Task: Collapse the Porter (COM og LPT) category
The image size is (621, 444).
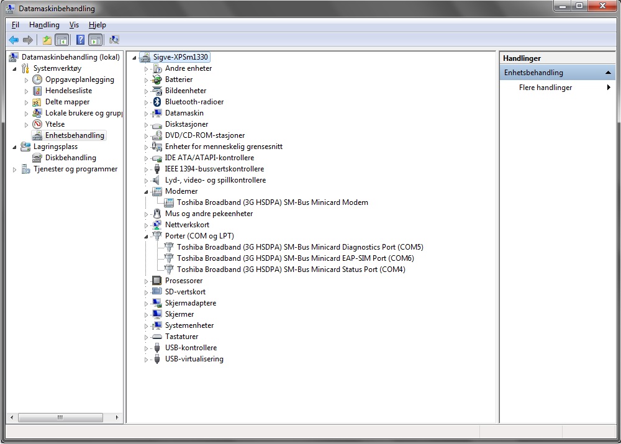Action: coord(146,237)
